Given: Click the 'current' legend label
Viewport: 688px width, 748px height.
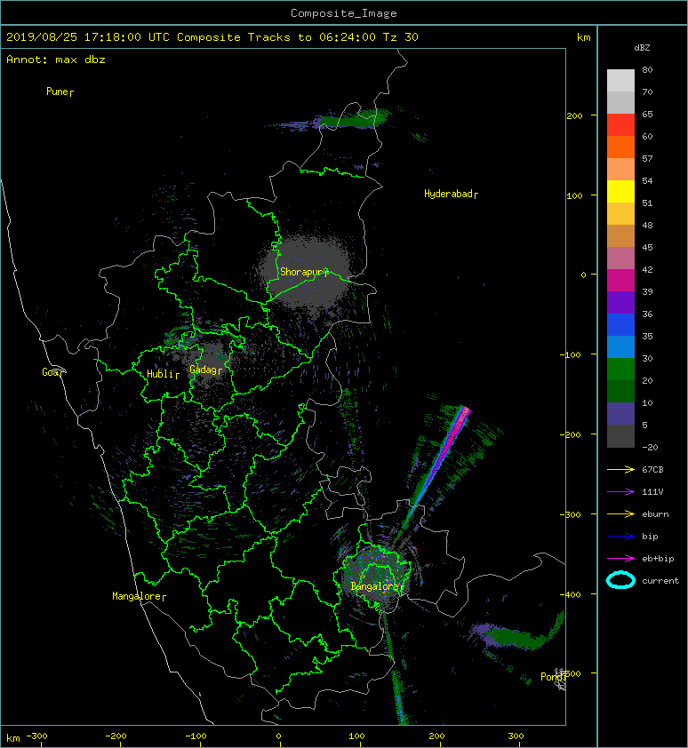Looking at the screenshot, I should point(660,581).
